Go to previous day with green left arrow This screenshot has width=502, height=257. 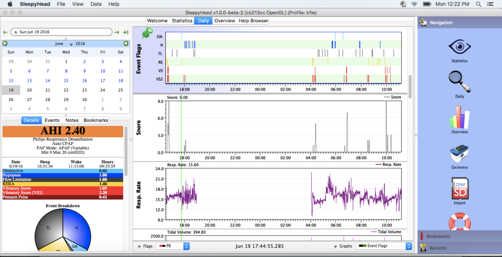coord(5,32)
